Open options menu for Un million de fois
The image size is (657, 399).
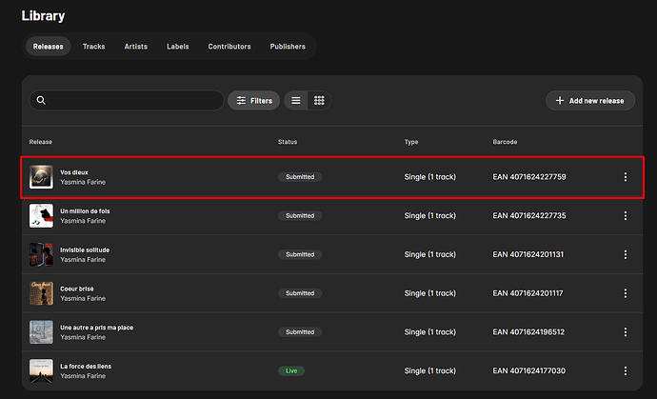click(x=626, y=215)
